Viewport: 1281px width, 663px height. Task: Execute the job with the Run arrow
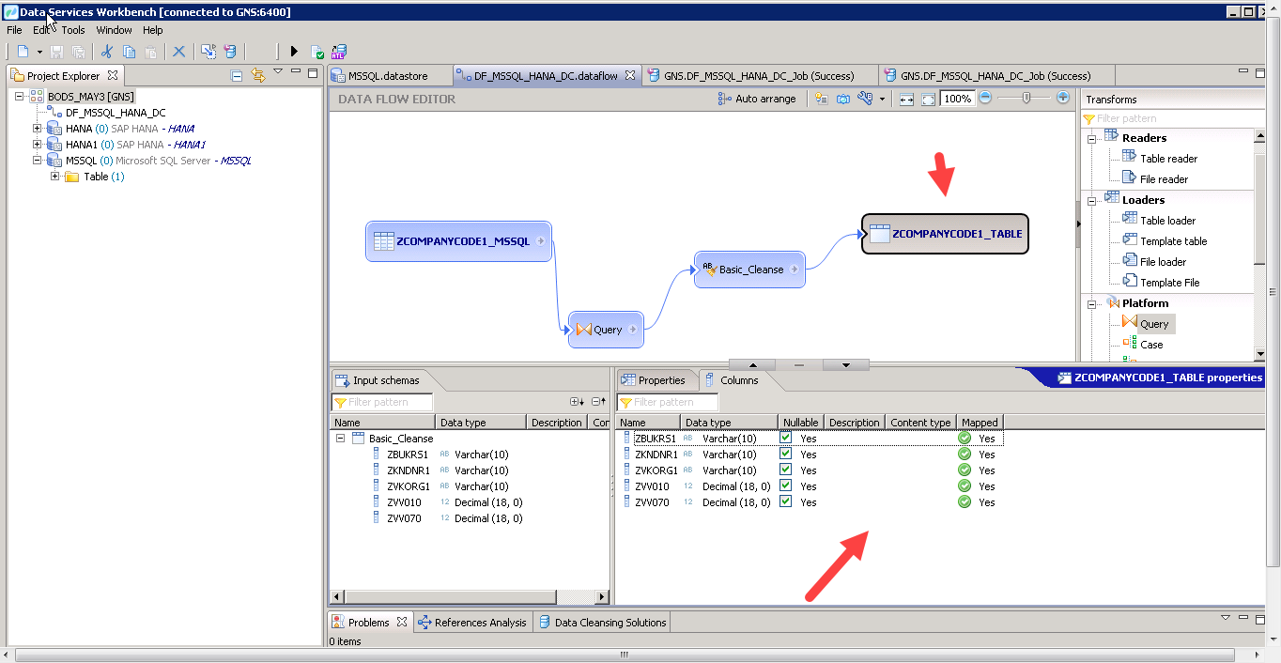click(x=294, y=52)
